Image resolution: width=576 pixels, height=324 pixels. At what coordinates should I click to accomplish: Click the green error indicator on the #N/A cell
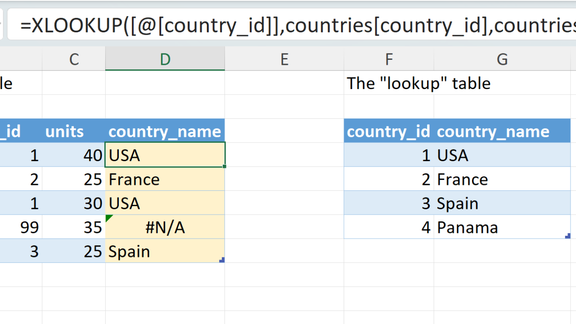[109, 218]
